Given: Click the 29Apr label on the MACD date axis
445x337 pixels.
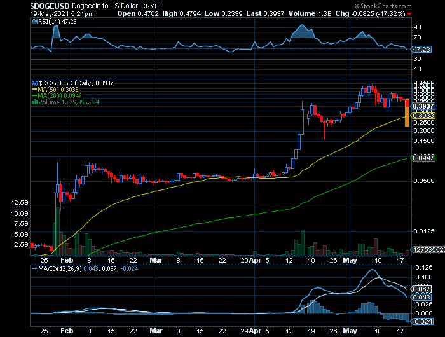Looking at the screenshot, I should [x=251, y=331].
